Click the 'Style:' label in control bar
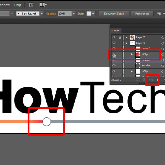The height and width of the screenshot is (165, 165). tap(81, 14)
